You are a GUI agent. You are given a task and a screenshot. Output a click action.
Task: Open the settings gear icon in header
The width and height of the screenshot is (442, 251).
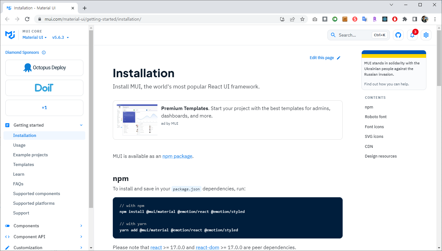tap(426, 35)
